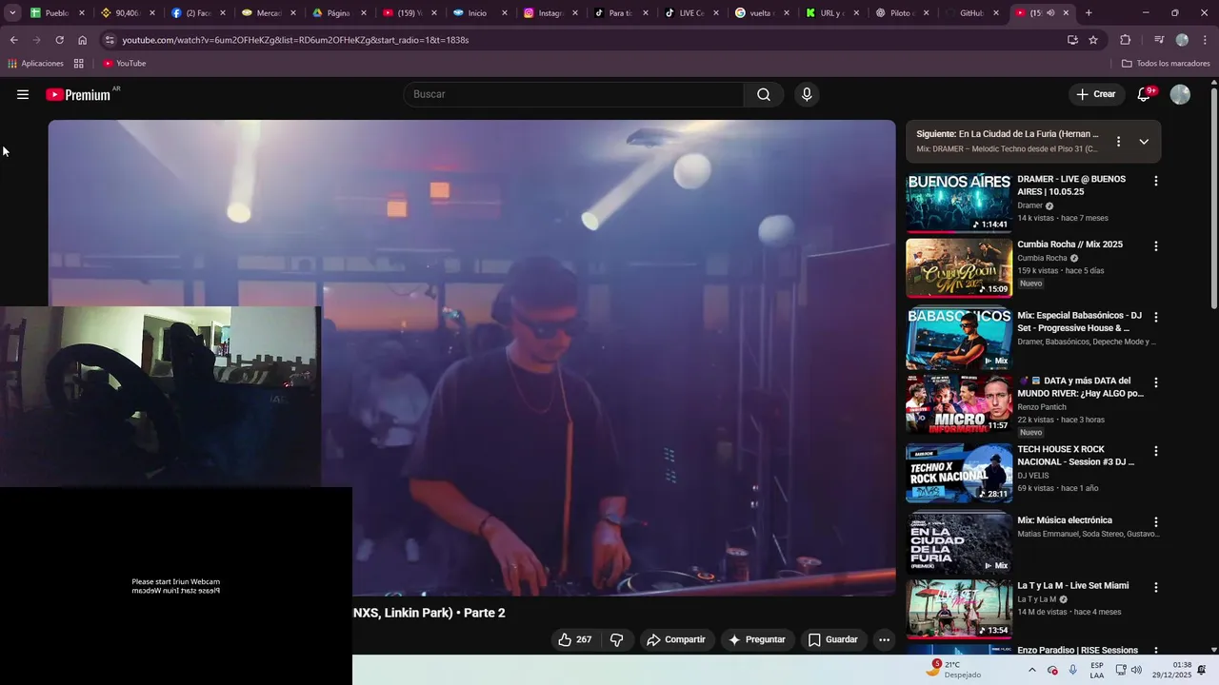1219x685 pixels.
Task: Click the Guardar button
Action: 833,639
